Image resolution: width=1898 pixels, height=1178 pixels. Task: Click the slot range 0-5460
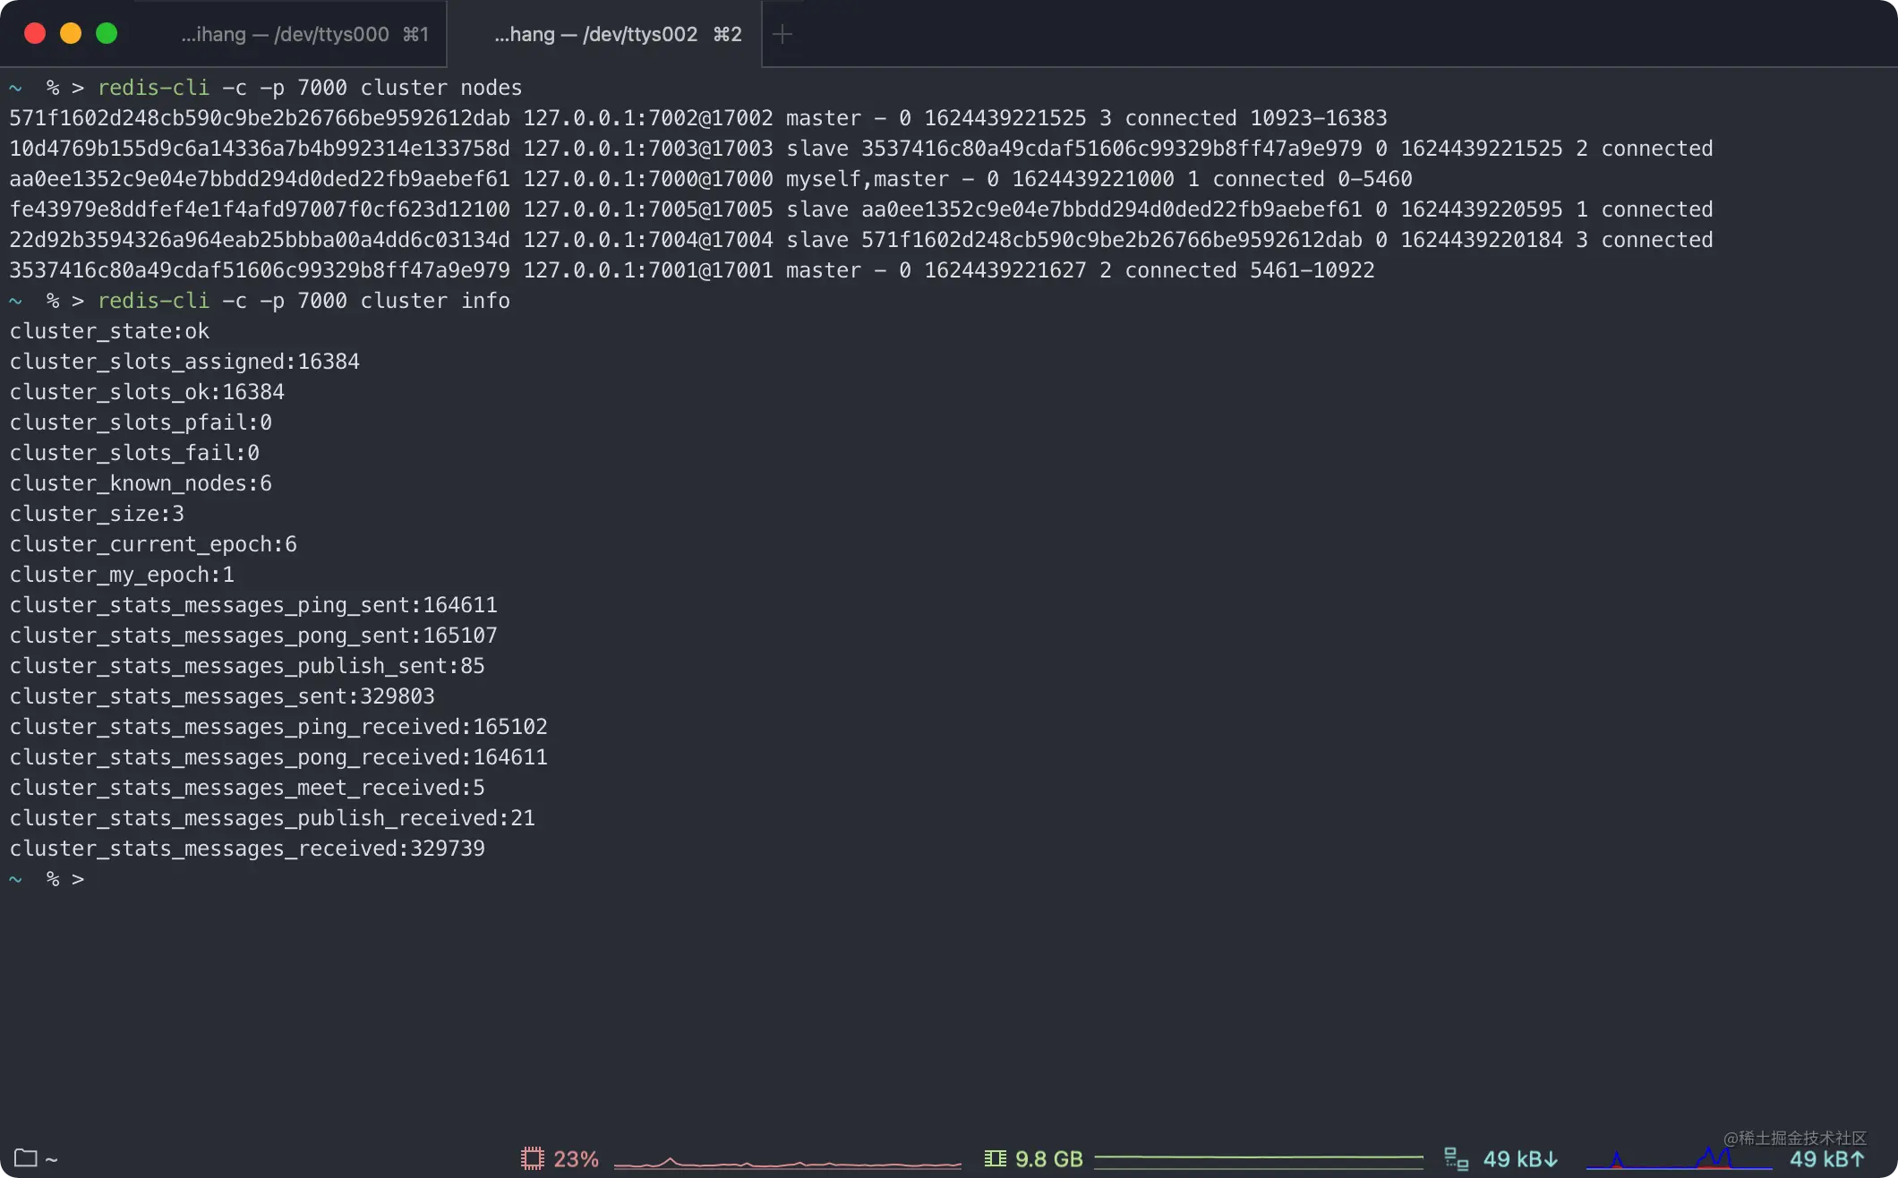[1374, 179]
